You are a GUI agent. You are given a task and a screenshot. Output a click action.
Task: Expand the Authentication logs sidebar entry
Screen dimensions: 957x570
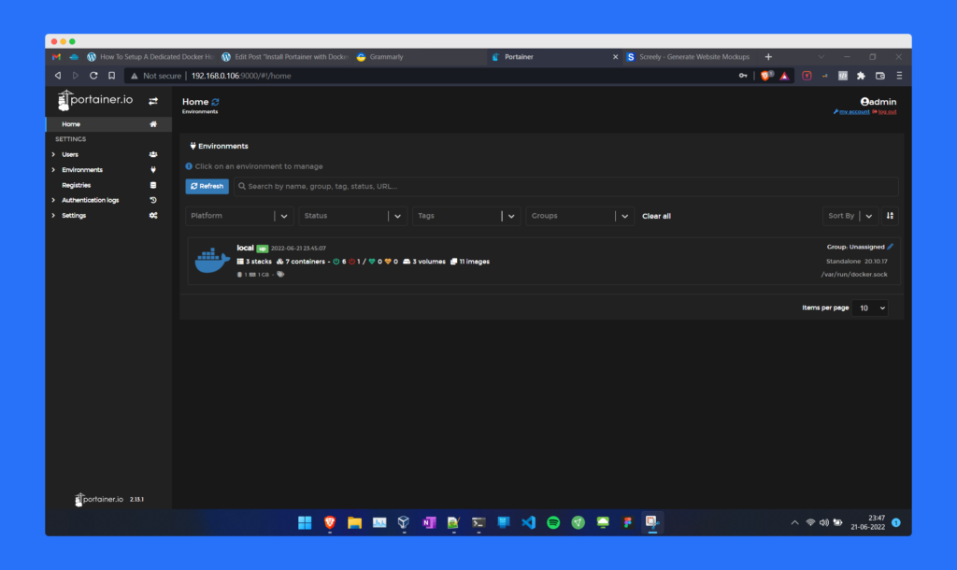[x=90, y=200]
